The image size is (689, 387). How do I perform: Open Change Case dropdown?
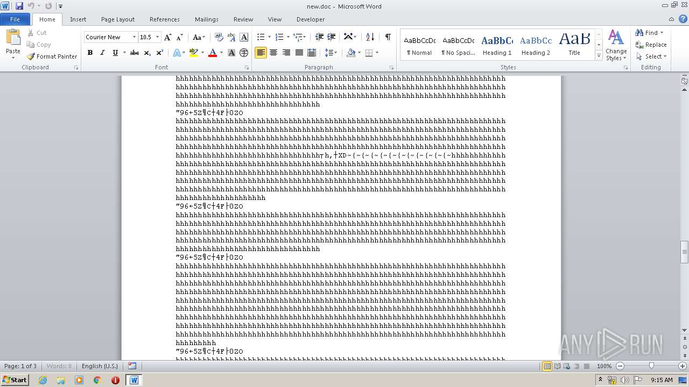pyautogui.click(x=199, y=37)
